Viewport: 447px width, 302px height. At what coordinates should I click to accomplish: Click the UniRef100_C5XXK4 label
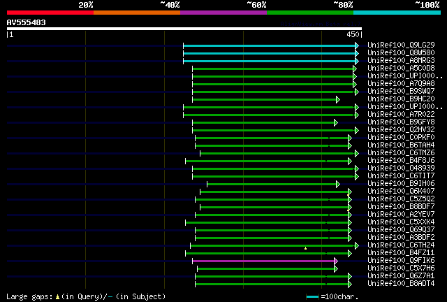point(401,222)
